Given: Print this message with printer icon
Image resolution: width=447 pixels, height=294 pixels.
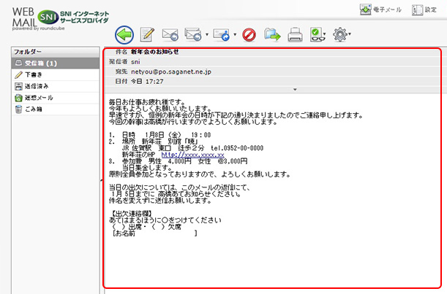Looking at the screenshot, I should (295, 34).
